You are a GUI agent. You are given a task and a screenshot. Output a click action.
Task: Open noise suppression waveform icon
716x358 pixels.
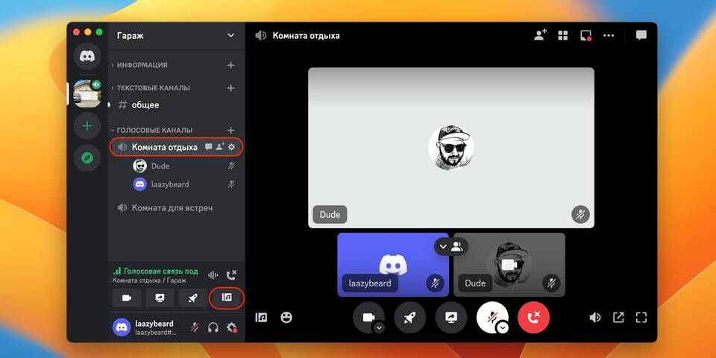[x=213, y=275]
